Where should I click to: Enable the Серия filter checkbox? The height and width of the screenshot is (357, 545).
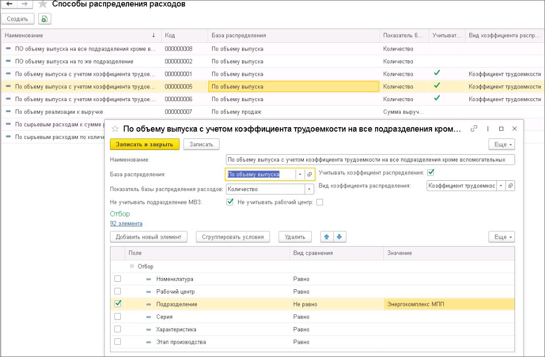(x=118, y=316)
